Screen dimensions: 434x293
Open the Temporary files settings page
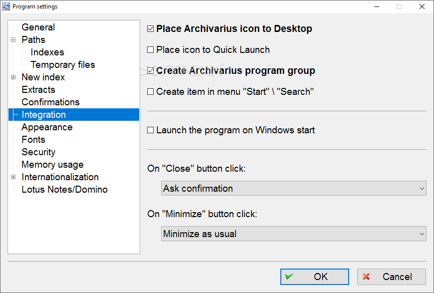coord(63,64)
